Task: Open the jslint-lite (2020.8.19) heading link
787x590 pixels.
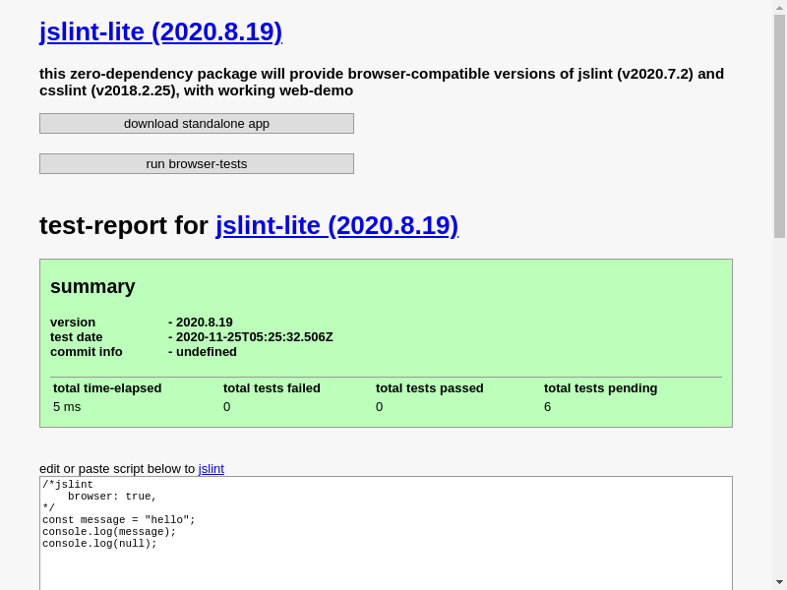Action: pyautogui.click(x=160, y=31)
